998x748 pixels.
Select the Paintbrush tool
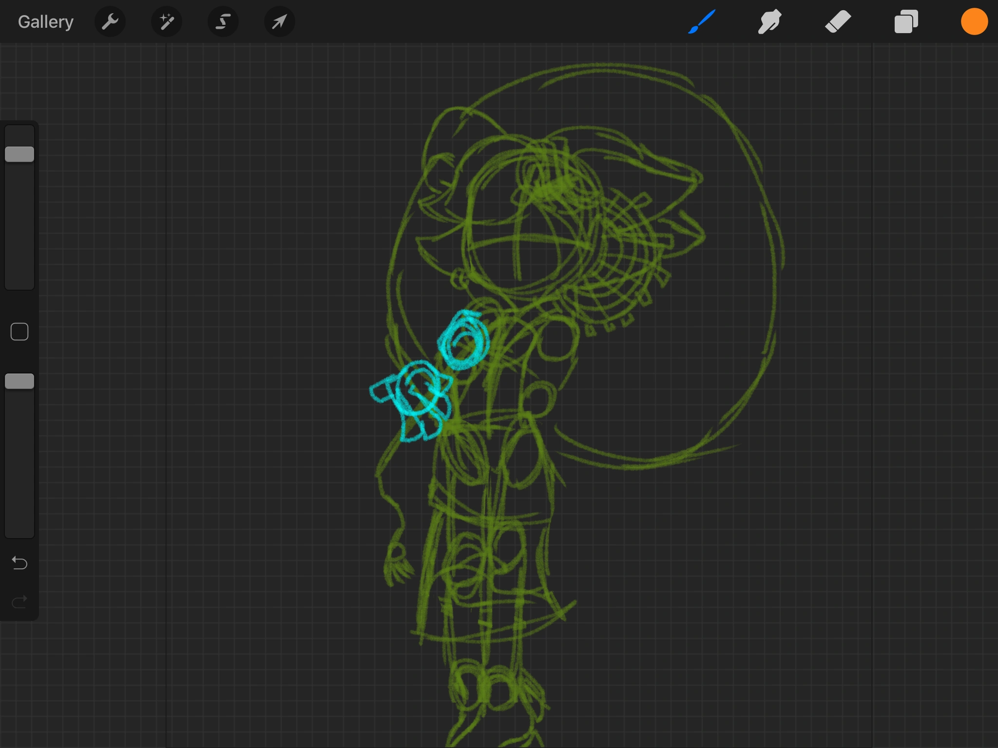coord(702,22)
